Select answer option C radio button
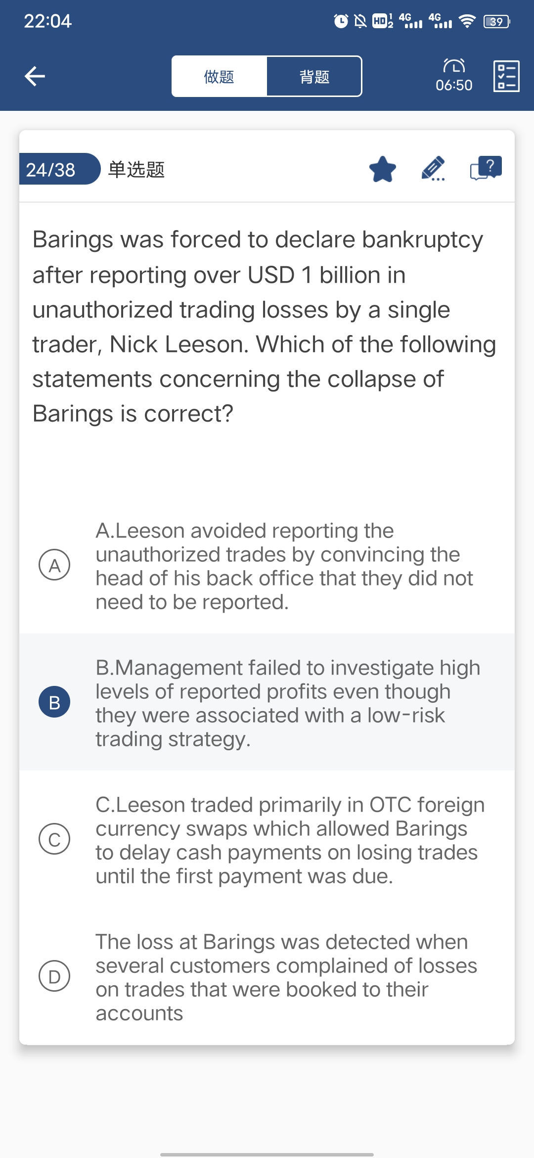This screenshot has height=1158, width=534. tap(54, 839)
